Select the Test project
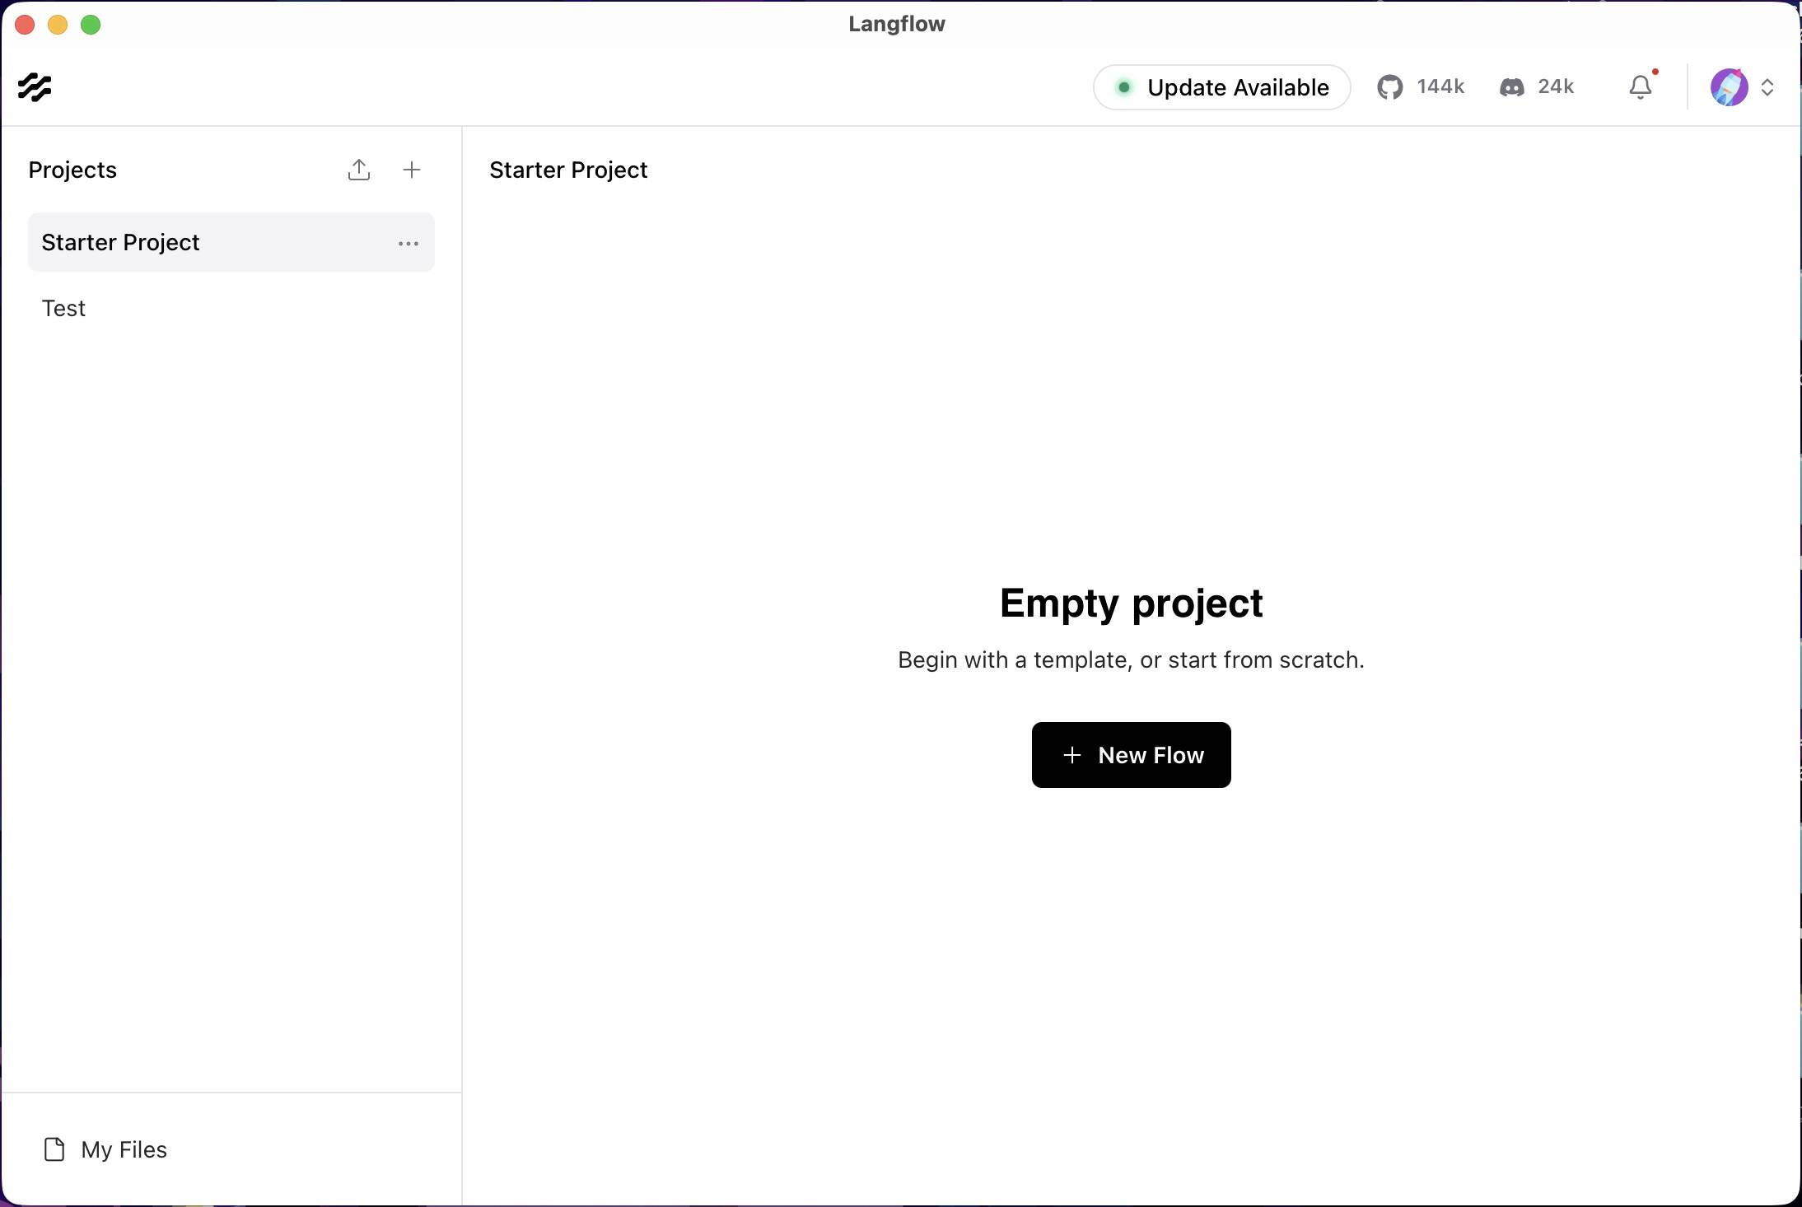Screen dimensions: 1802x1207 [64, 309]
